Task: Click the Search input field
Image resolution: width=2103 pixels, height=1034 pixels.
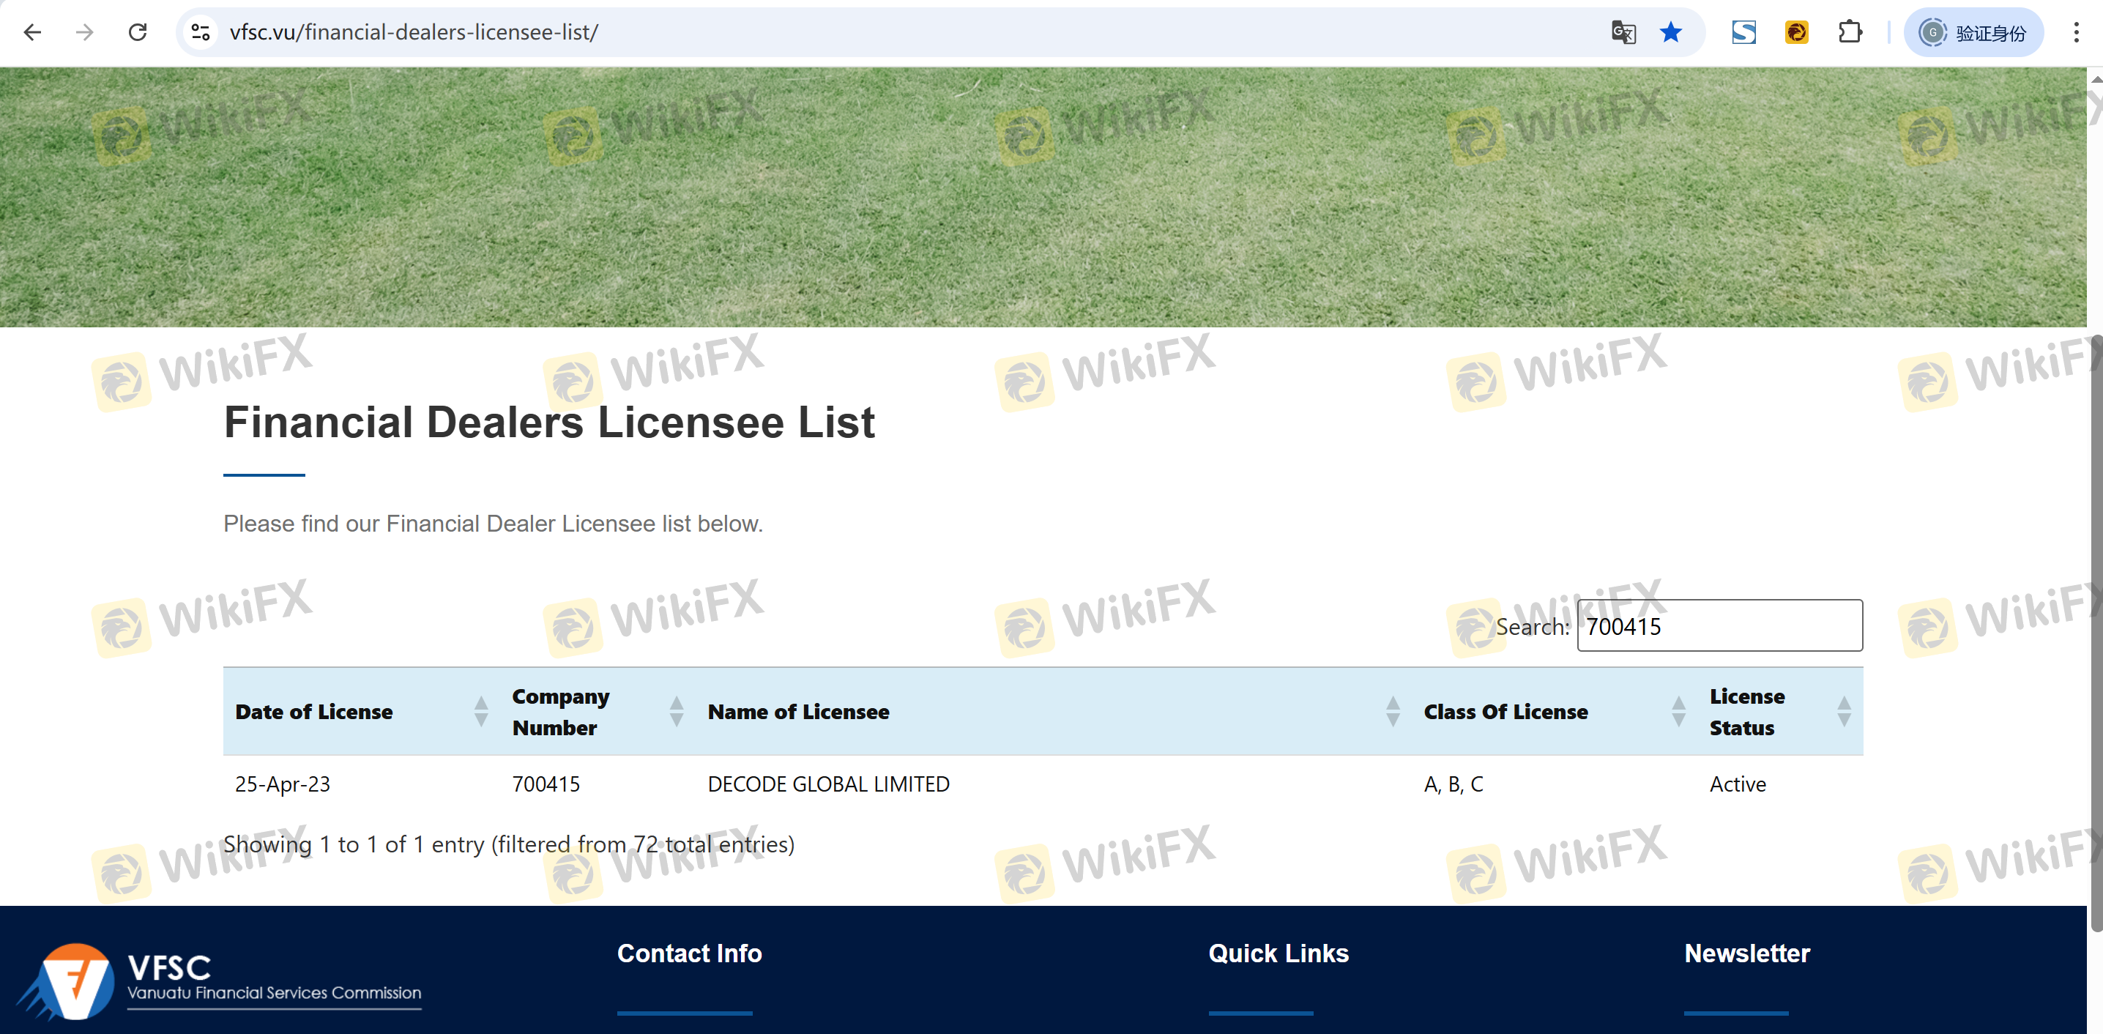Action: point(1719,626)
